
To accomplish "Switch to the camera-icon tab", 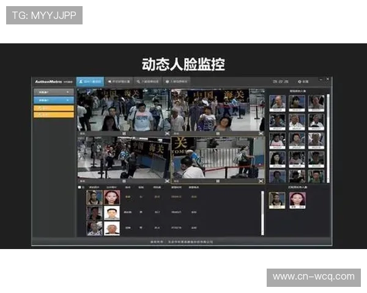I will click(119, 82).
